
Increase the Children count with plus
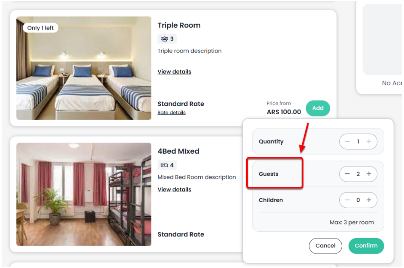[x=369, y=200]
